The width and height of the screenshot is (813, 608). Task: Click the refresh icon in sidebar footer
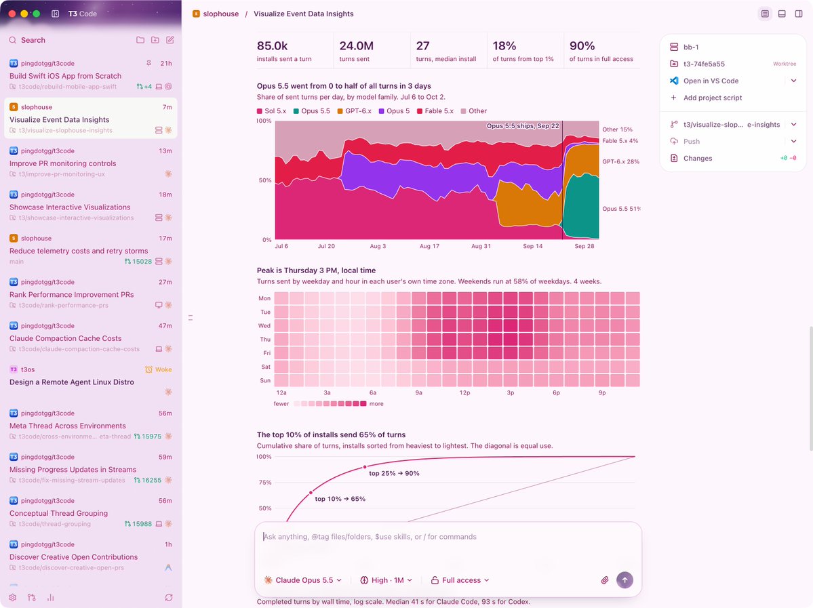[169, 598]
